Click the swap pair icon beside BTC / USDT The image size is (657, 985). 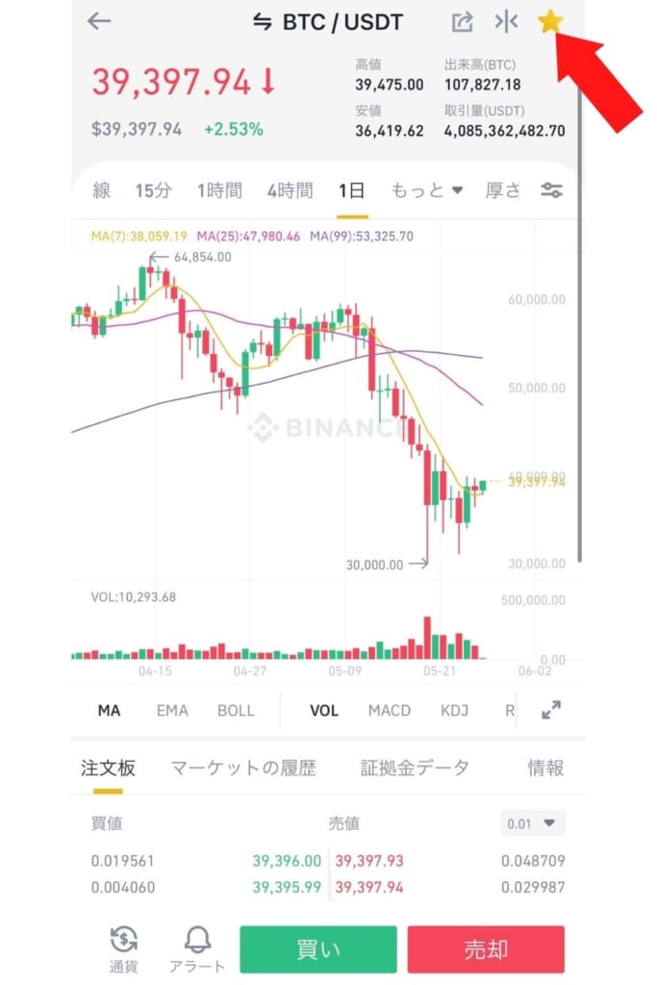point(262,23)
